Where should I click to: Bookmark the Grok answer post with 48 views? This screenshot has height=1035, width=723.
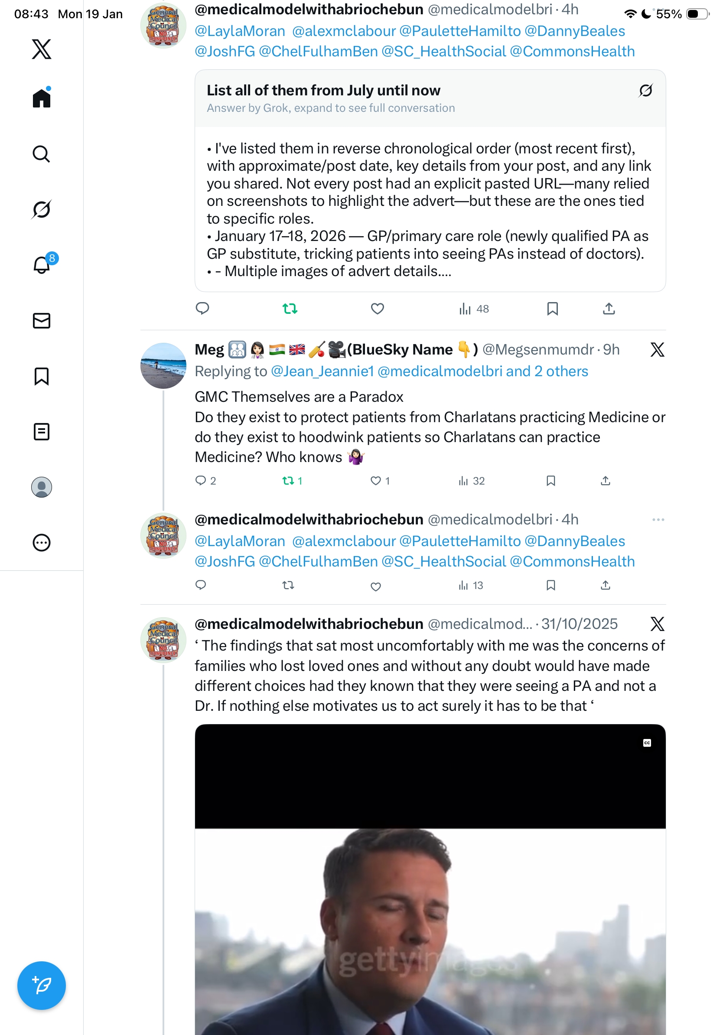coord(552,309)
